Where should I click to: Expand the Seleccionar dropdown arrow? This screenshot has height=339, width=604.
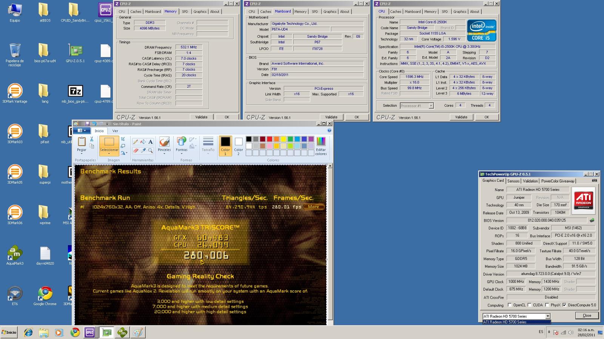point(109,154)
